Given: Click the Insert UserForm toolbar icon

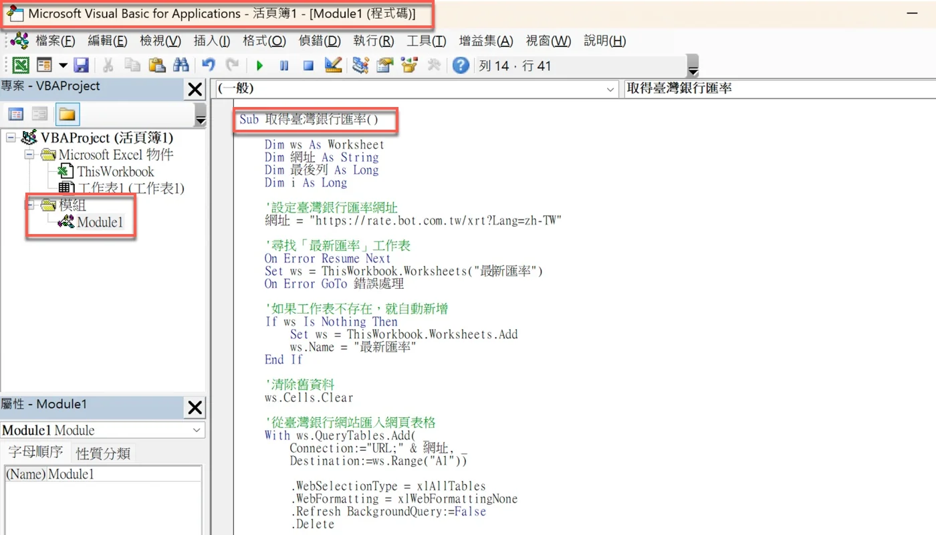Looking at the screenshot, I should tap(44, 65).
